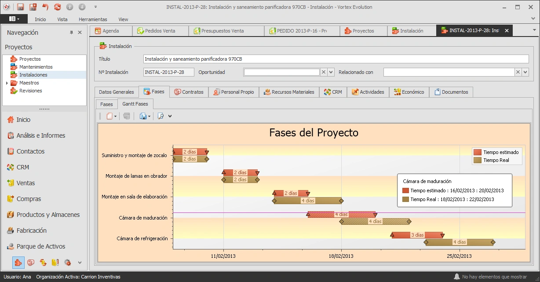Expand the Maestros tree node
The image size is (540, 282).
click(x=7, y=83)
